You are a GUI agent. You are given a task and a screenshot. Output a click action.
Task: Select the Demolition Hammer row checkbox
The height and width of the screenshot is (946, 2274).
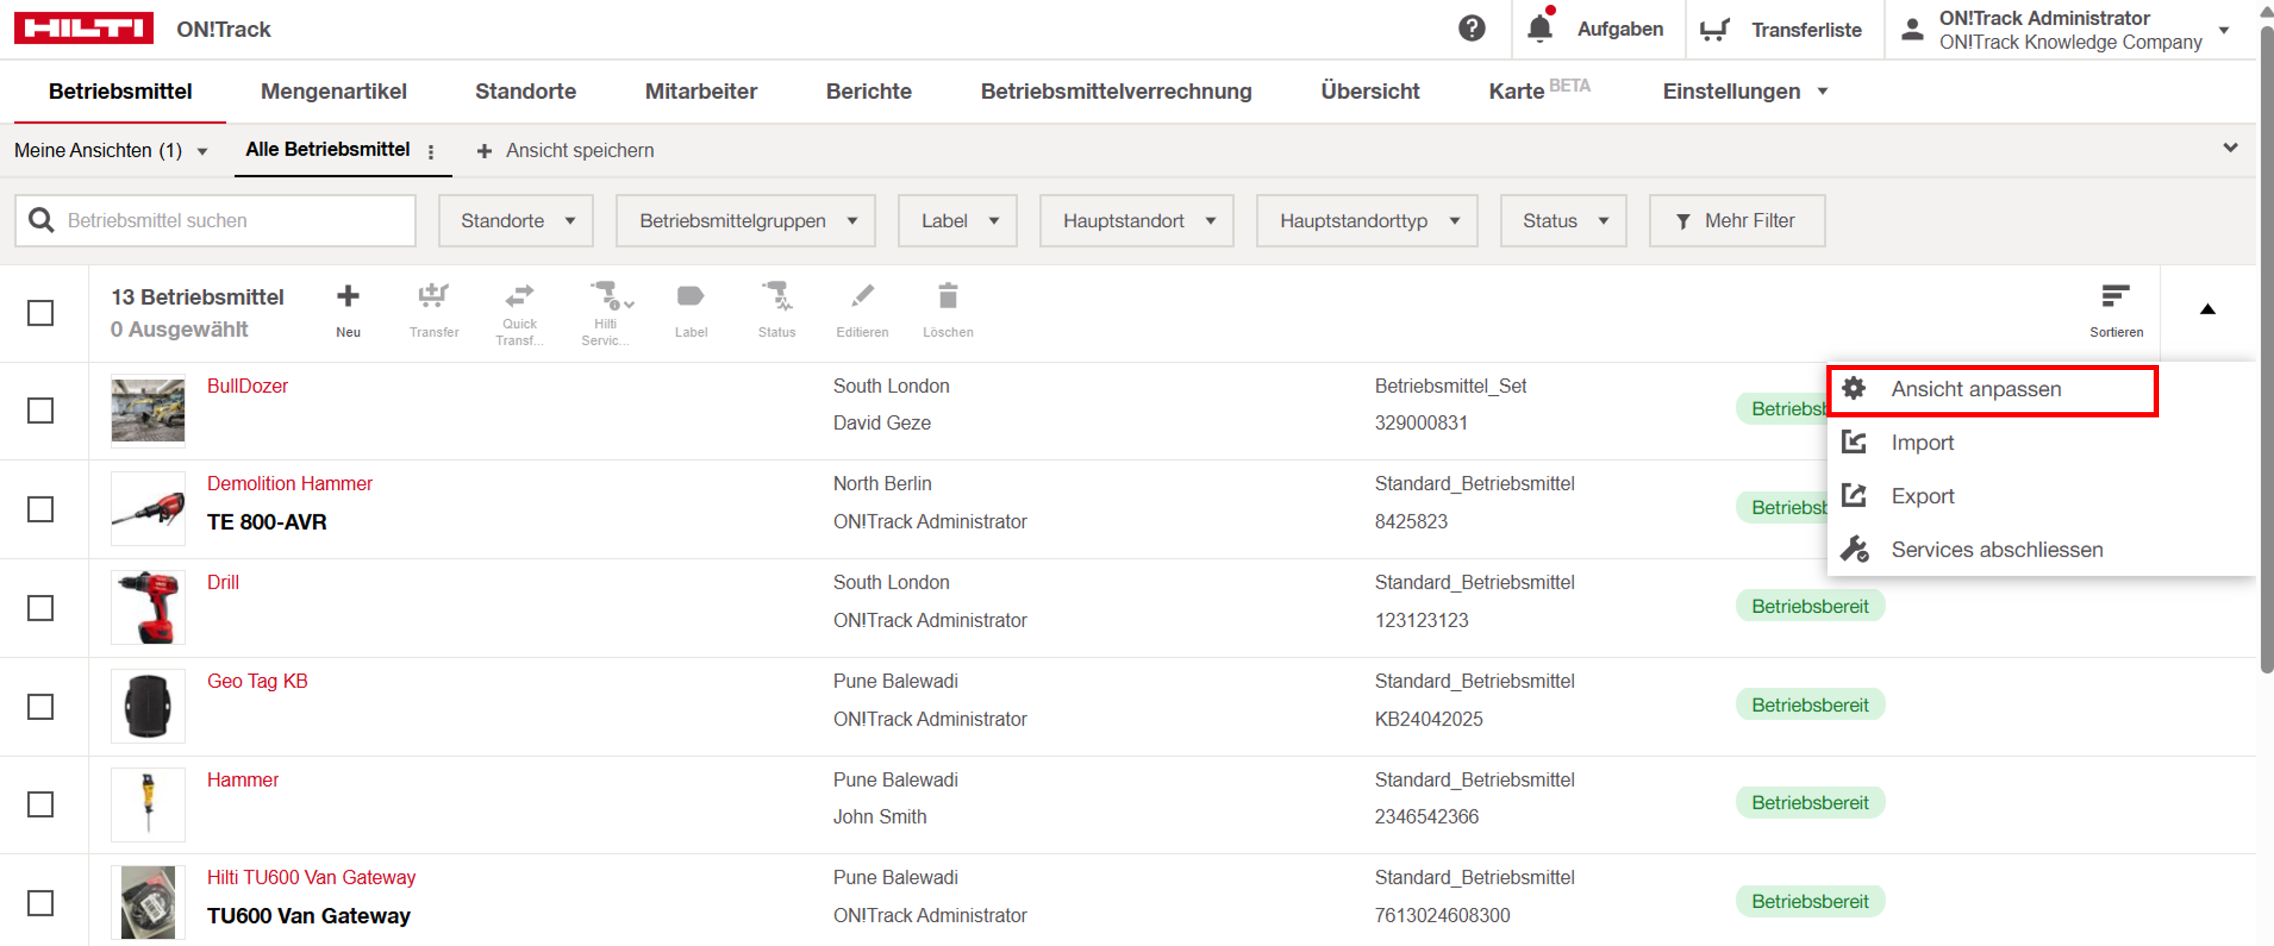coord(41,509)
